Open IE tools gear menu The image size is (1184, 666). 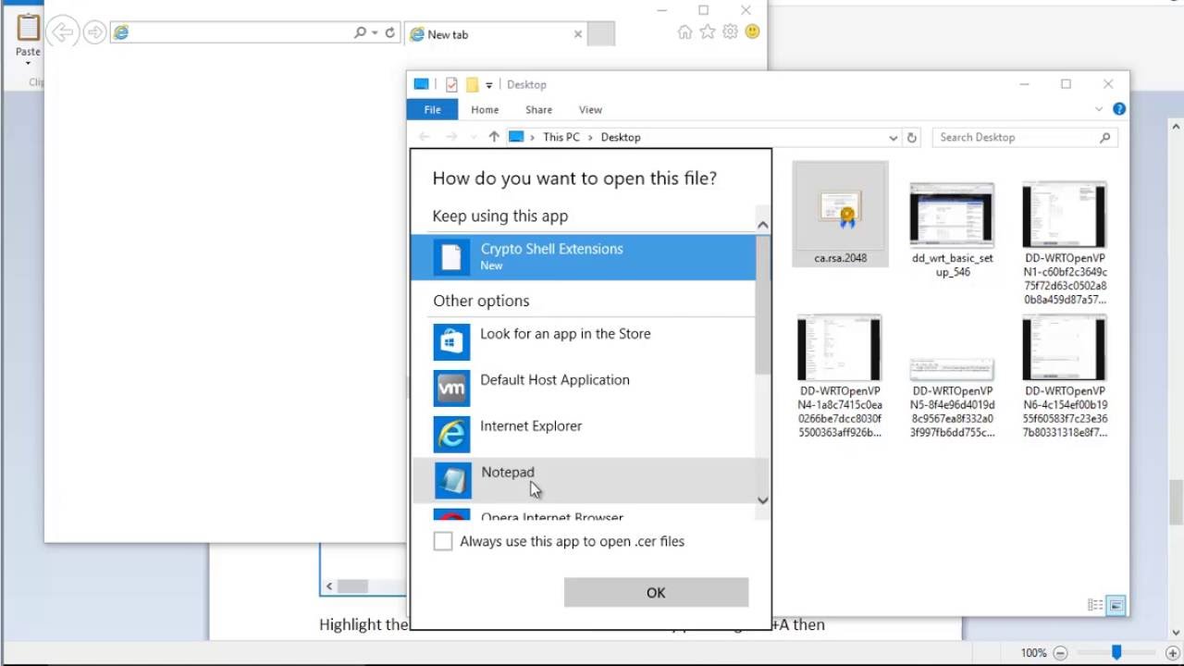click(x=730, y=32)
